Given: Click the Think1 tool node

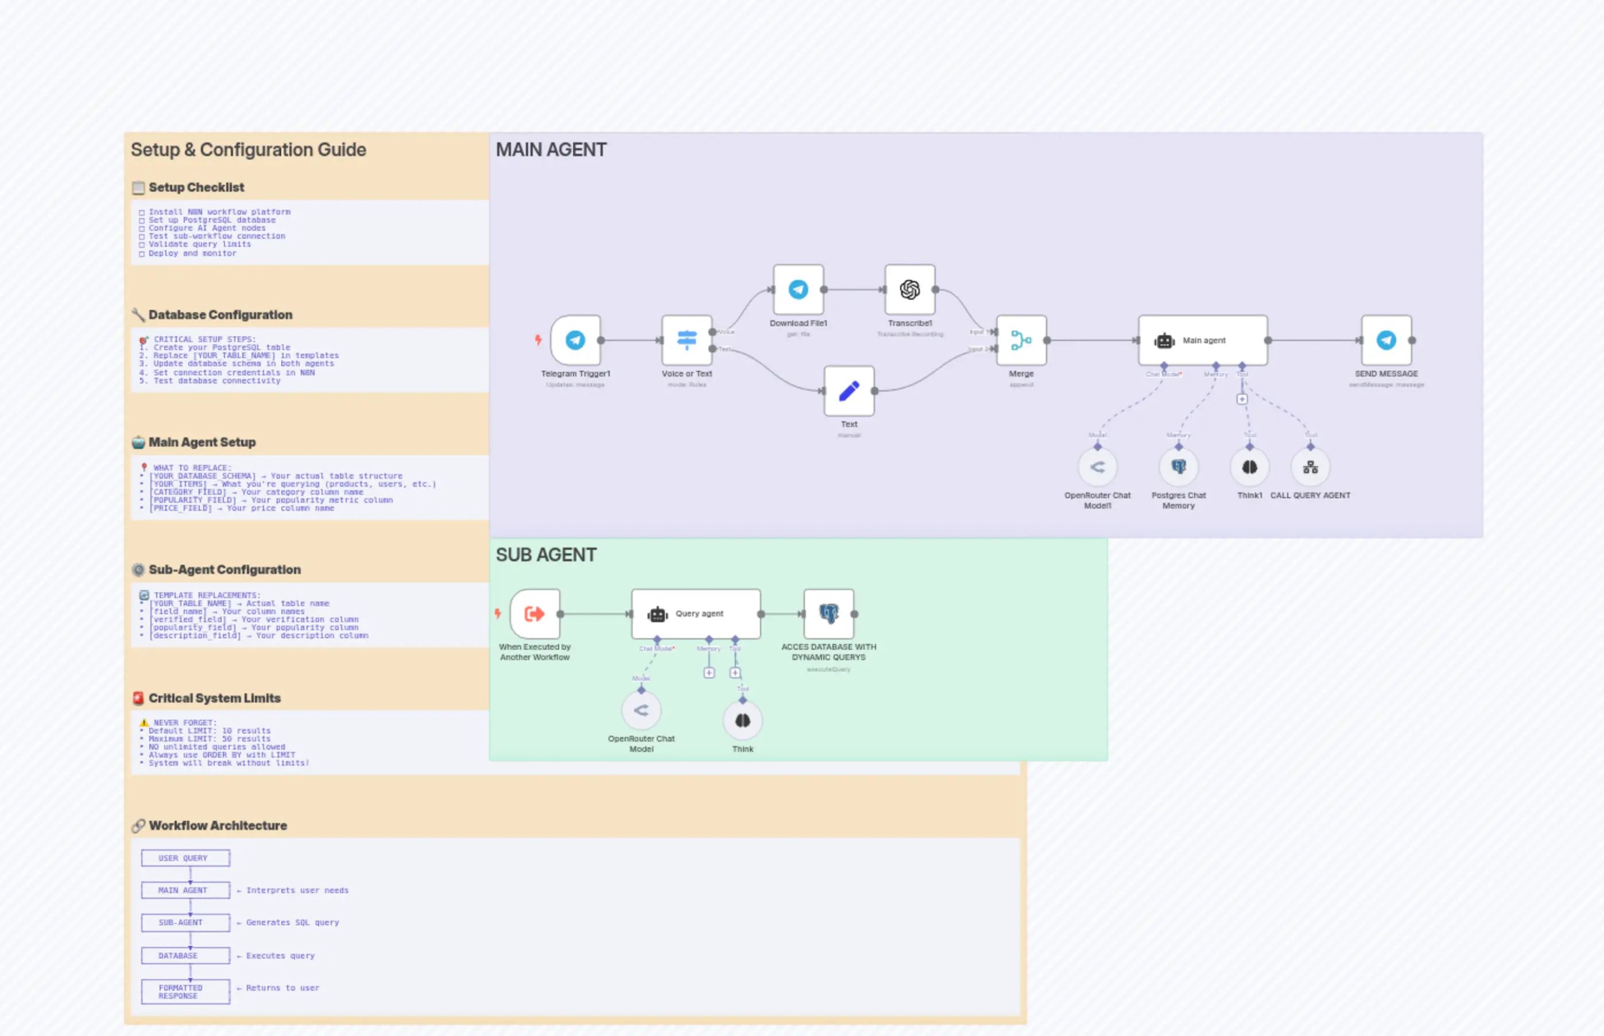Looking at the screenshot, I should click(1249, 467).
